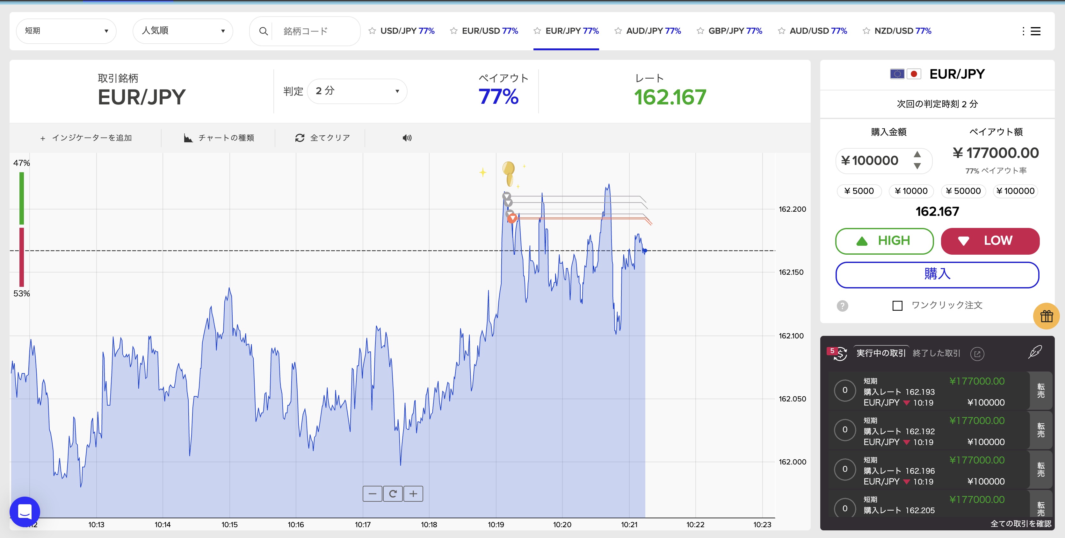Open the yellow gift box icon
The image size is (1065, 538).
click(x=1047, y=316)
